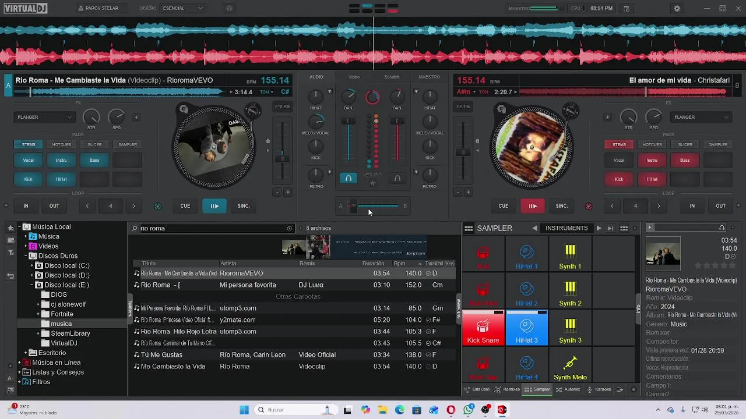The image size is (746, 419).
Task: Clear the search field text
Action: (x=289, y=228)
